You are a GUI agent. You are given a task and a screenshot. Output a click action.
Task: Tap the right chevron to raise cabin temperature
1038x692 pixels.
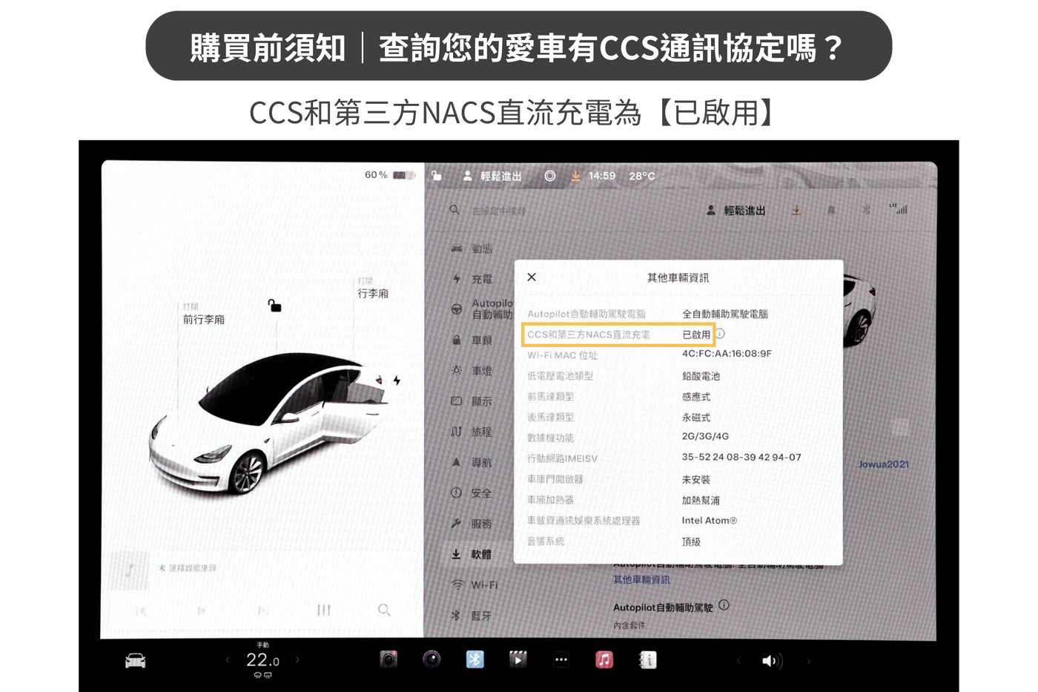click(298, 659)
